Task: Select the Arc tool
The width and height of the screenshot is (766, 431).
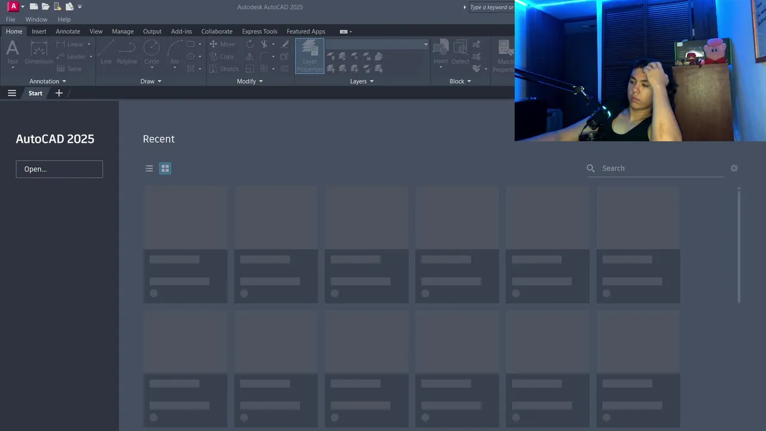Action: click(x=175, y=53)
